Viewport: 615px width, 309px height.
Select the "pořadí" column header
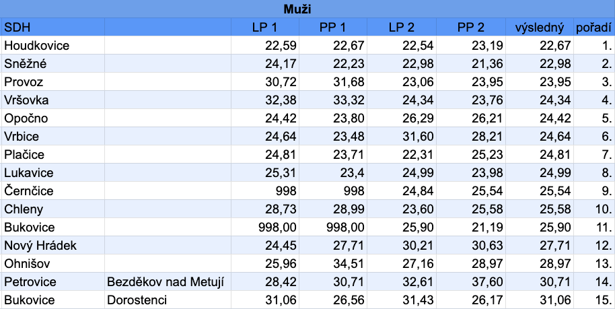pyautogui.click(x=593, y=28)
